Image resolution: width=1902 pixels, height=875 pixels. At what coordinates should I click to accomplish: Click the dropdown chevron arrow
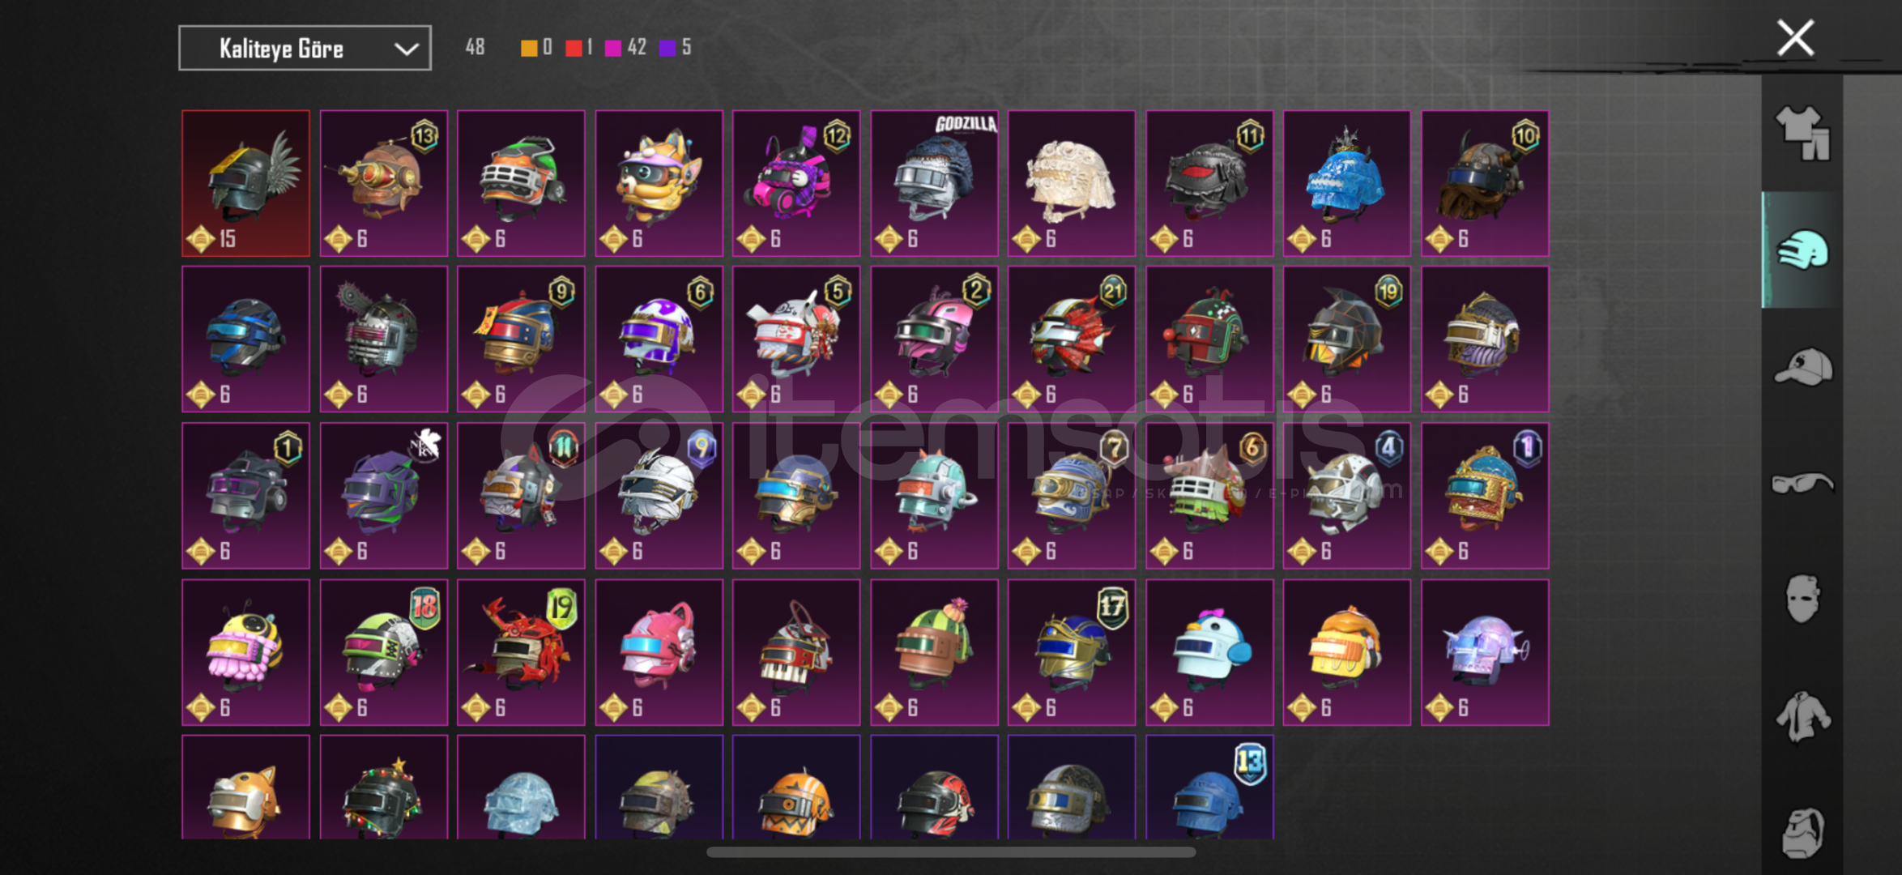[406, 49]
